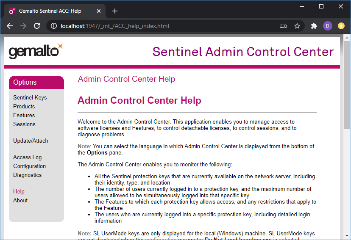This screenshot has width=351, height=240.
Task: Click the vertical page scrollbar
Action: coord(347,127)
